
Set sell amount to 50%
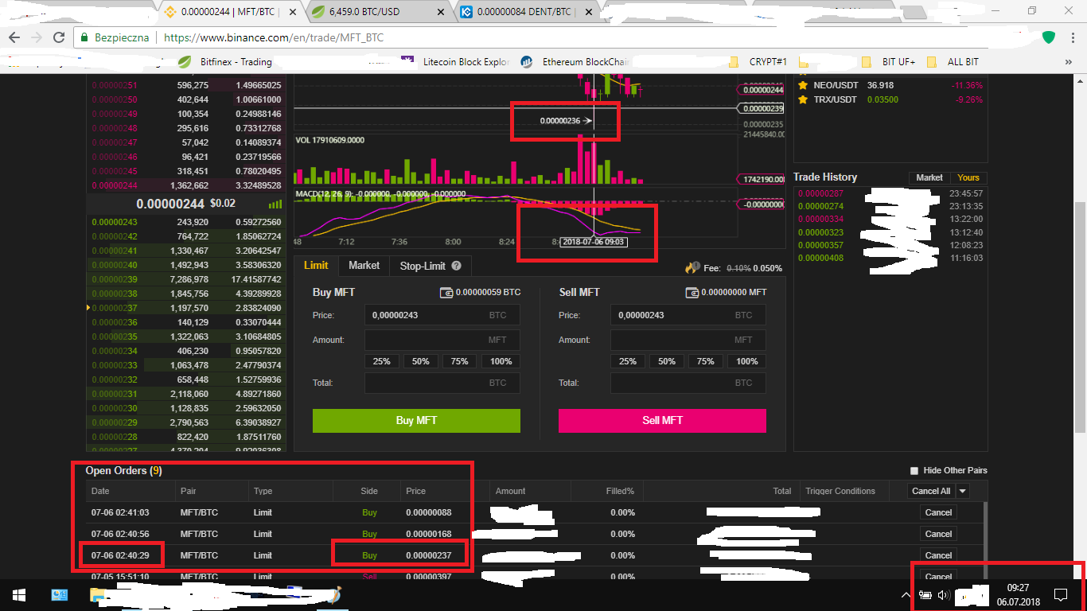[667, 361]
